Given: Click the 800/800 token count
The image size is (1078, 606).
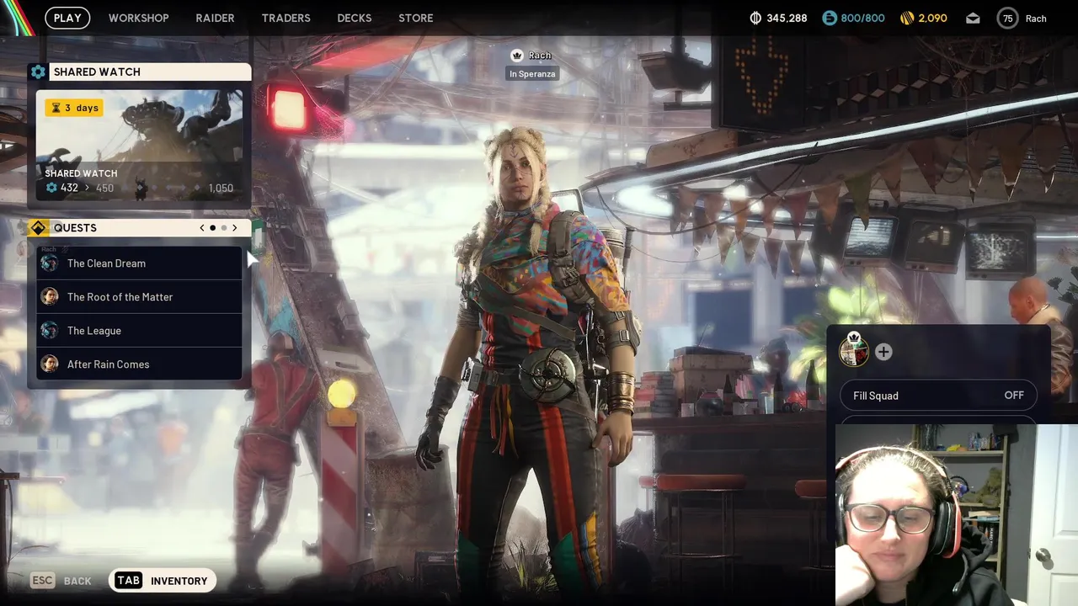Looking at the screenshot, I should click(862, 19).
